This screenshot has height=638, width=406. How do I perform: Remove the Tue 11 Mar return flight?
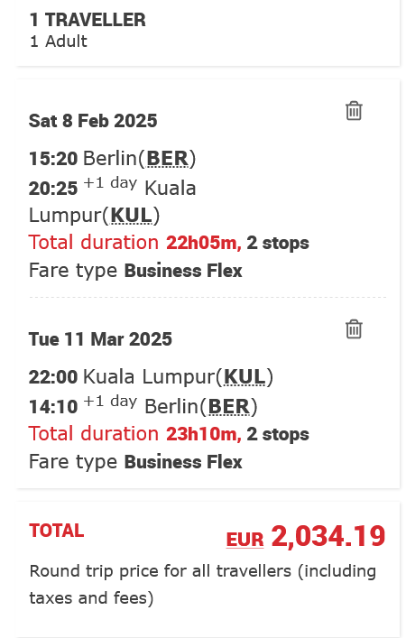point(354,328)
